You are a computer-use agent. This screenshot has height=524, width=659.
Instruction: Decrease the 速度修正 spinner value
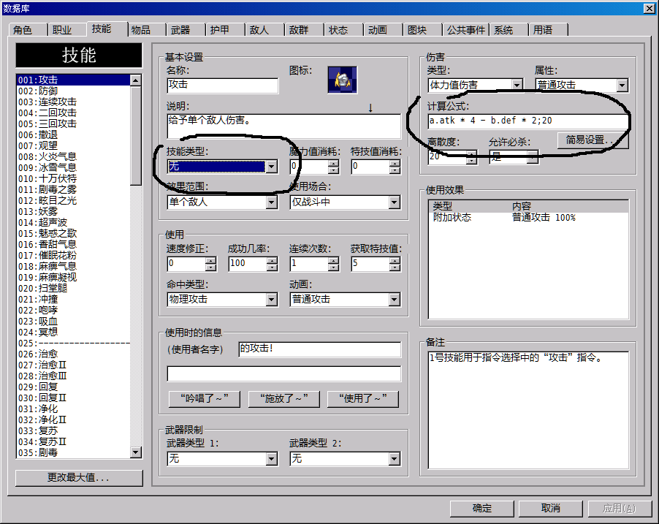210,267
